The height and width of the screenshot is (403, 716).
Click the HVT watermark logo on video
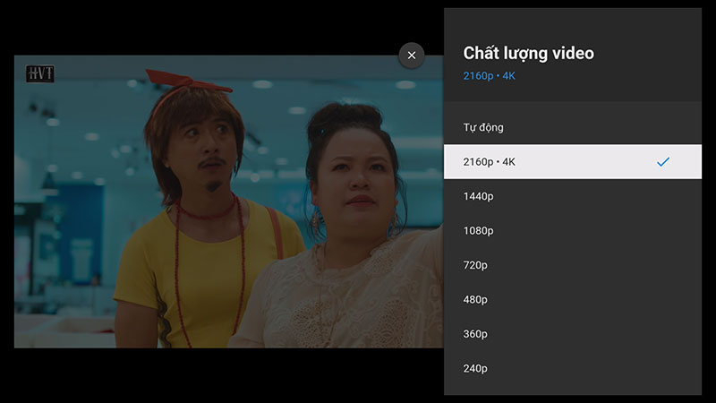(x=40, y=73)
